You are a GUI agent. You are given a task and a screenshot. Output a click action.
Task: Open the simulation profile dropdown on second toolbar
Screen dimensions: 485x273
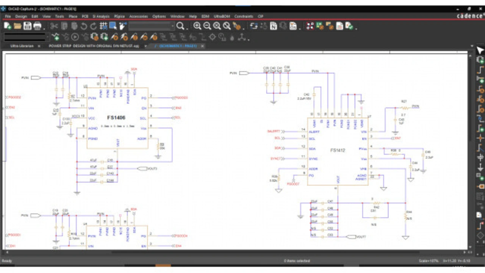click(47, 37)
